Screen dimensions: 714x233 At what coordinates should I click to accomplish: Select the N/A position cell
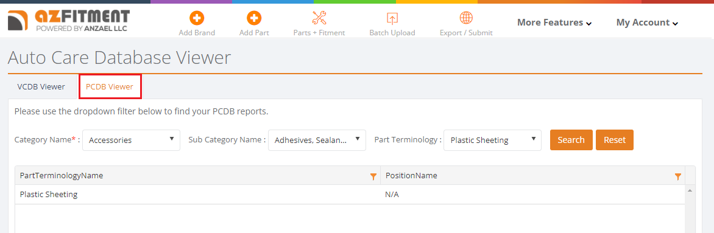coord(533,194)
